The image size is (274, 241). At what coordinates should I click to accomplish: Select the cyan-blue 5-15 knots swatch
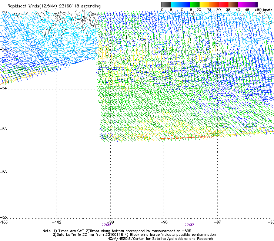180,4
